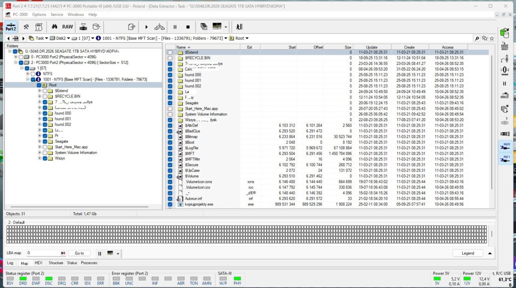The height and width of the screenshot is (288, 516).
Task: Click the disk map layers icon
Action: (83, 27)
